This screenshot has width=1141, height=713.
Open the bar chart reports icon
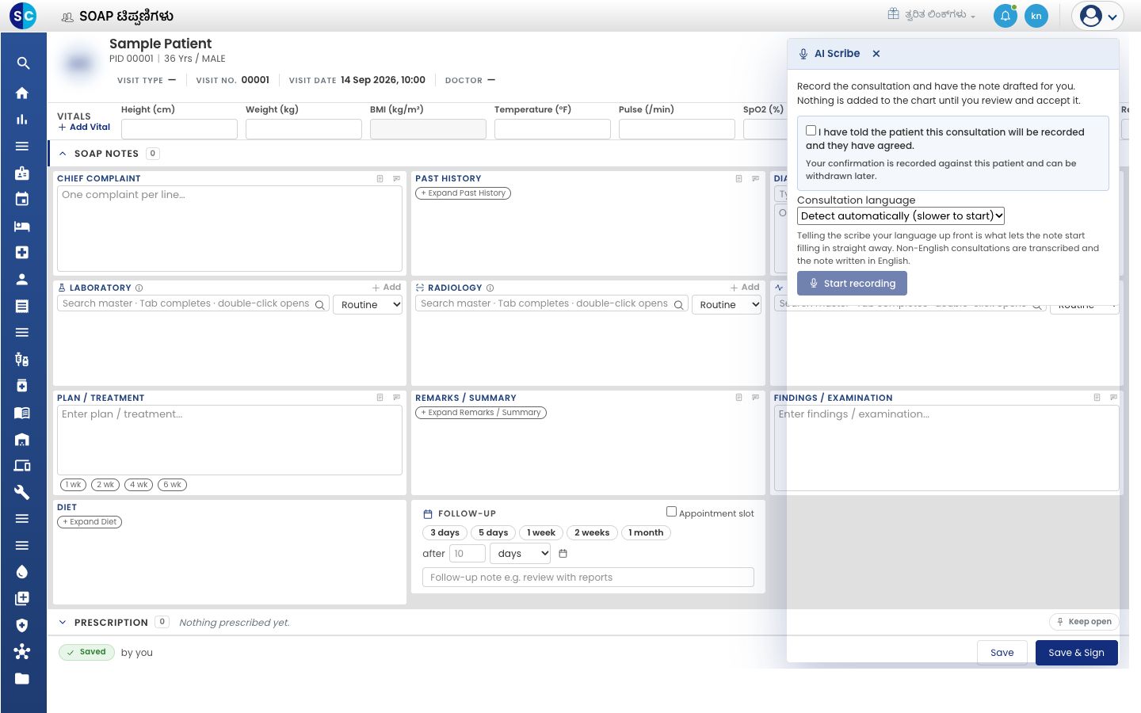point(22,120)
